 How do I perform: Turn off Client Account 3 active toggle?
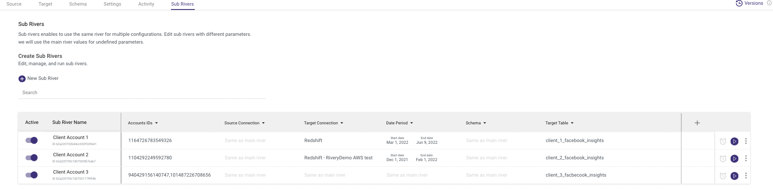(x=32, y=175)
